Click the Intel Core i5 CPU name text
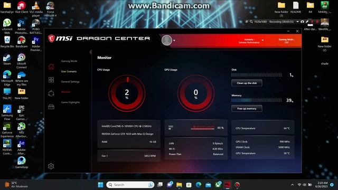The image size is (338, 190). [127, 126]
